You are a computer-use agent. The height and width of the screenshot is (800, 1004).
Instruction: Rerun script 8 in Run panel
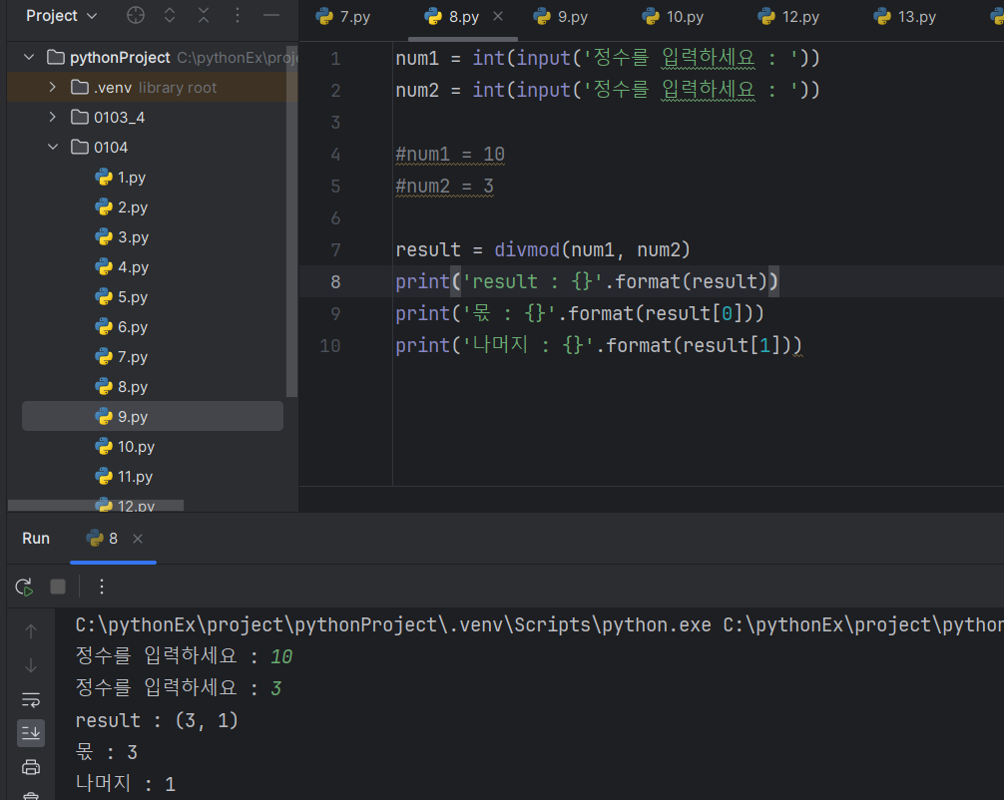24,587
